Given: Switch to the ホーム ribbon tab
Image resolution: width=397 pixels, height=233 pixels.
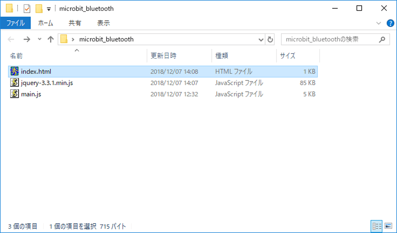Looking at the screenshot, I should (45, 23).
